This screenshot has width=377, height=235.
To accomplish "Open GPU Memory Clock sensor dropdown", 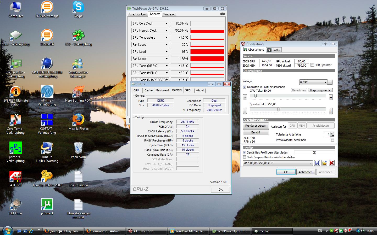I will 166,31.
